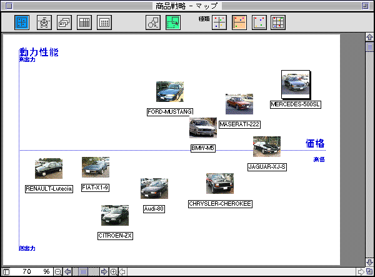Switch to stacked cards view
This screenshot has width=375, height=277.
(x=64, y=23)
